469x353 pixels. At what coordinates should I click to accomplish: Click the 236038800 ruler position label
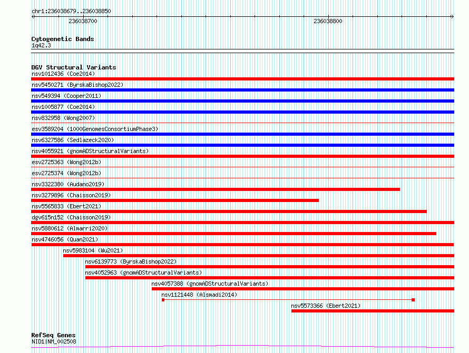coord(328,21)
